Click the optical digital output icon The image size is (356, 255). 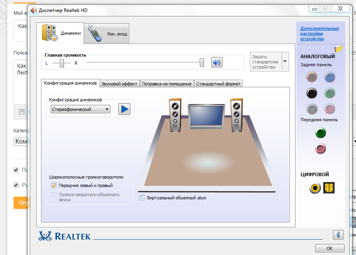coord(329,188)
